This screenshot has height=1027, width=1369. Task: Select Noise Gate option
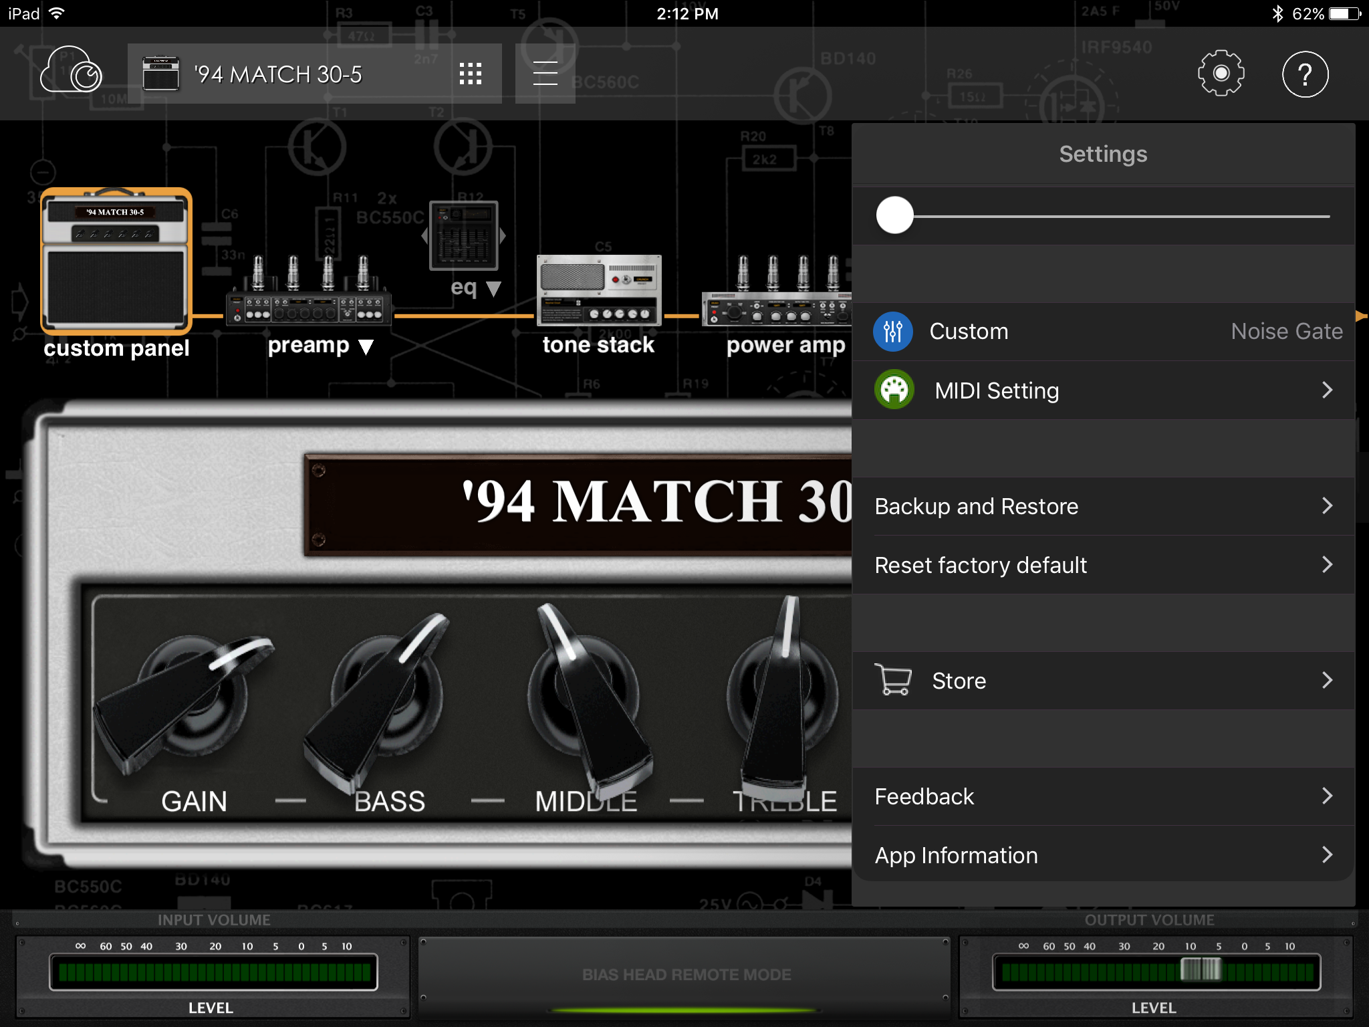pyautogui.click(x=1286, y=332)
